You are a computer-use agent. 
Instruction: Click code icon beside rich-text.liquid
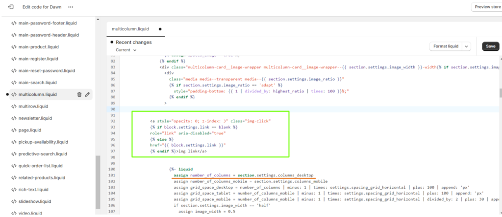[14, 190]
